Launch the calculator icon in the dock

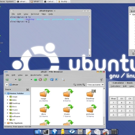click(x=114, y=132)
